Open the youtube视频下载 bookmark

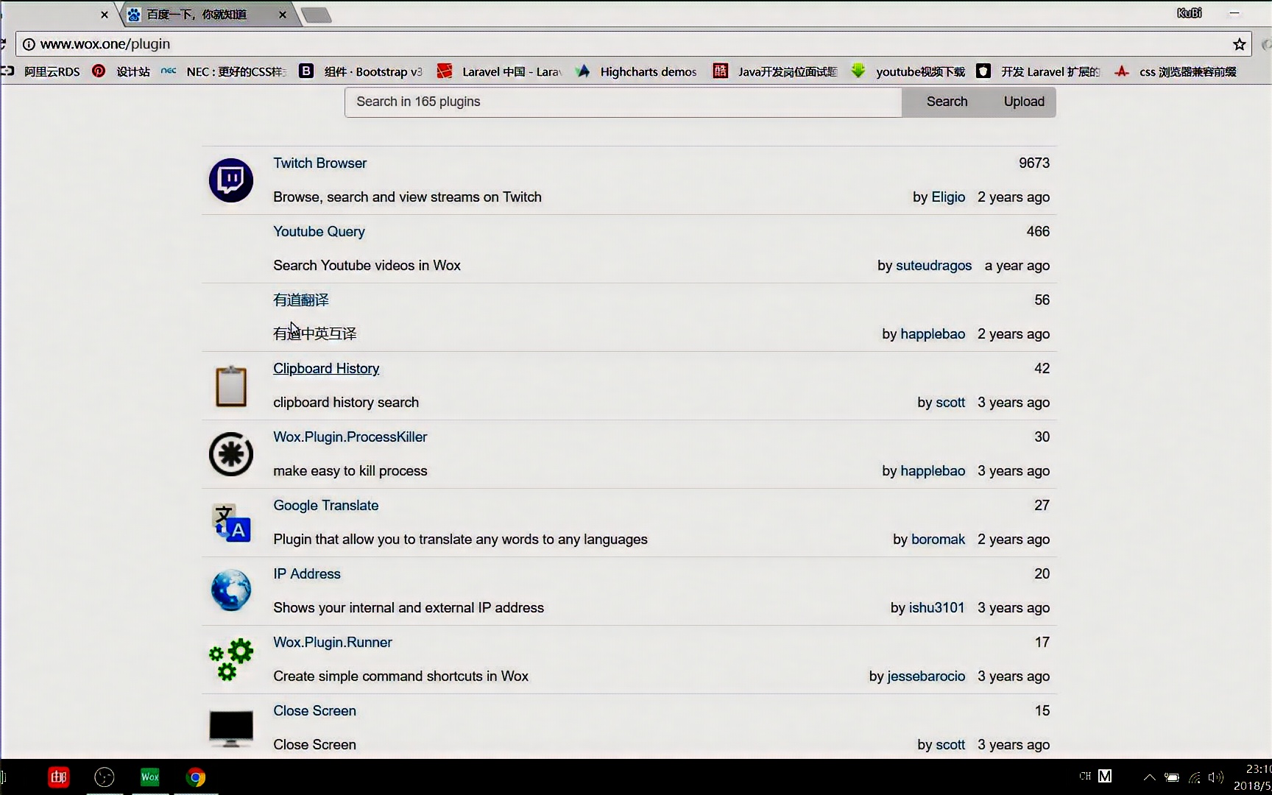[908, 71]
